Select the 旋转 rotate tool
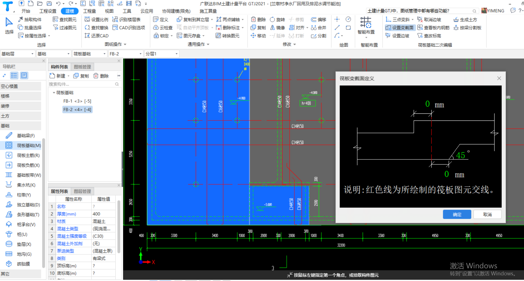 coord(277,19)
